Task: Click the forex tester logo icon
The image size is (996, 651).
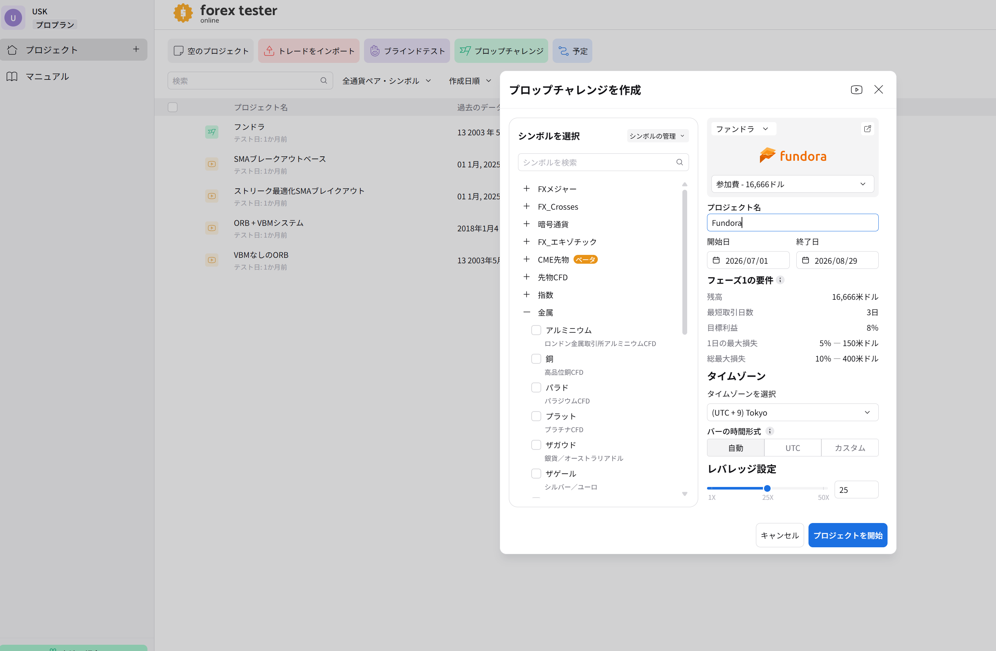Action: 183,13
